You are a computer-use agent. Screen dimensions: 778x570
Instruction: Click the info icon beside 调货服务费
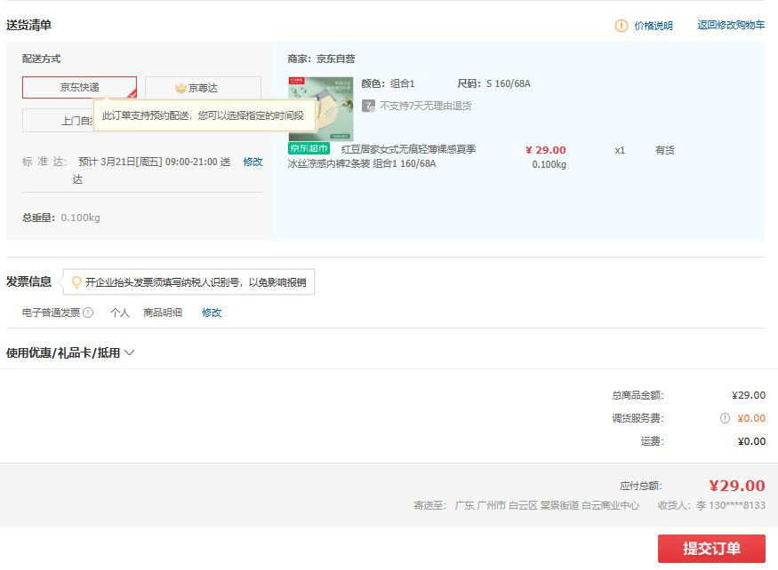[x=725, y=418]
